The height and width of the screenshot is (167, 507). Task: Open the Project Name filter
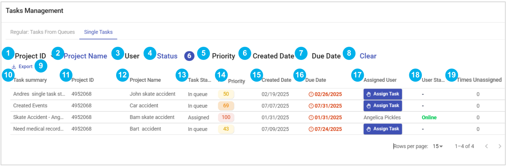click(85, 56)
